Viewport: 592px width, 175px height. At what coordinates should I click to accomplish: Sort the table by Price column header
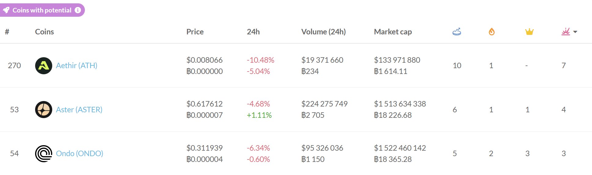(195, 32)
